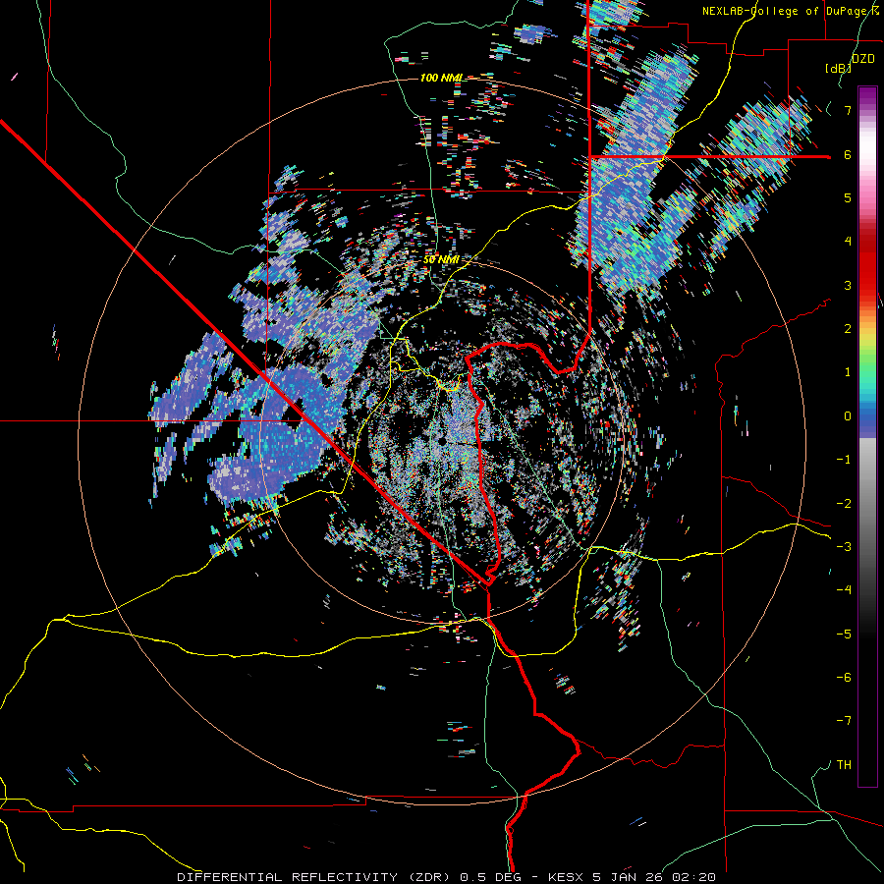The width and height of the screenshot is (884, 884).
Task: Click the "100 NMI" range ring label
Action: pos(441,78)
